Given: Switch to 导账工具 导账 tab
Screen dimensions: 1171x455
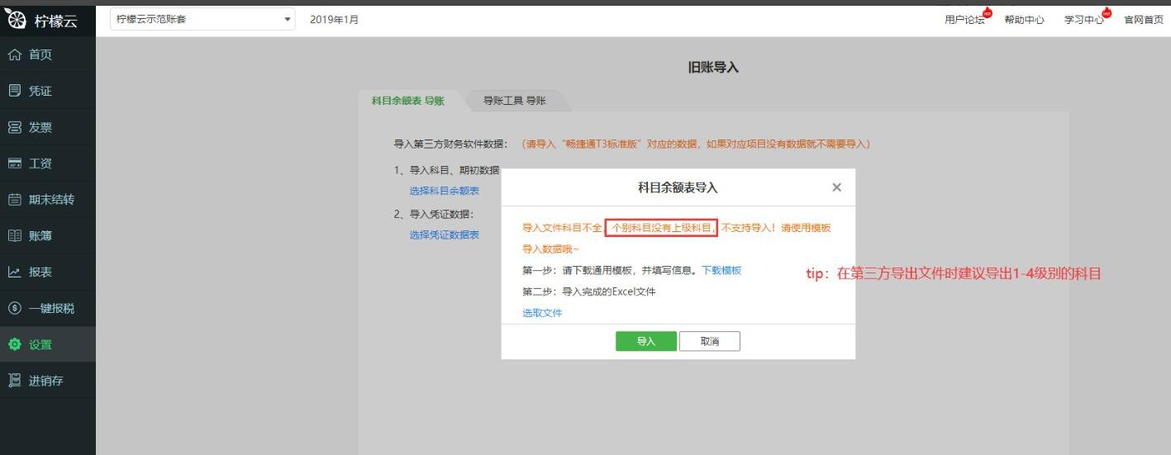Looking at the screenshot, I should coord(515,101).
